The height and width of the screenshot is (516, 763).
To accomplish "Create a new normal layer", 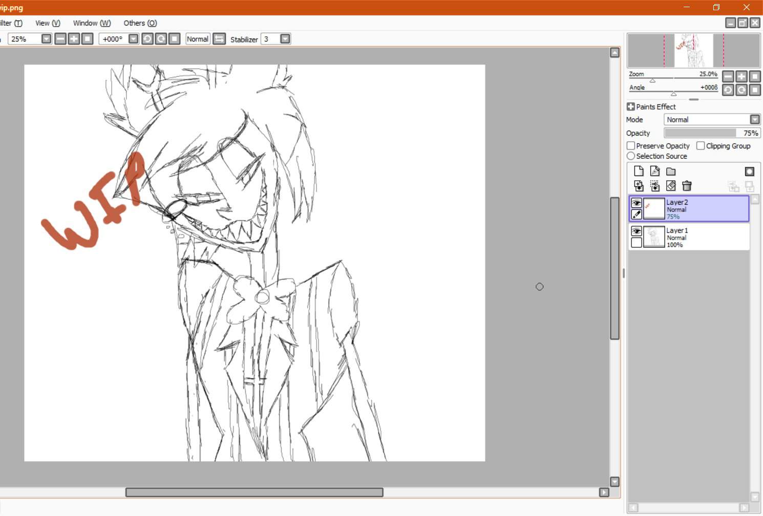I will click(x=639, y=171).
